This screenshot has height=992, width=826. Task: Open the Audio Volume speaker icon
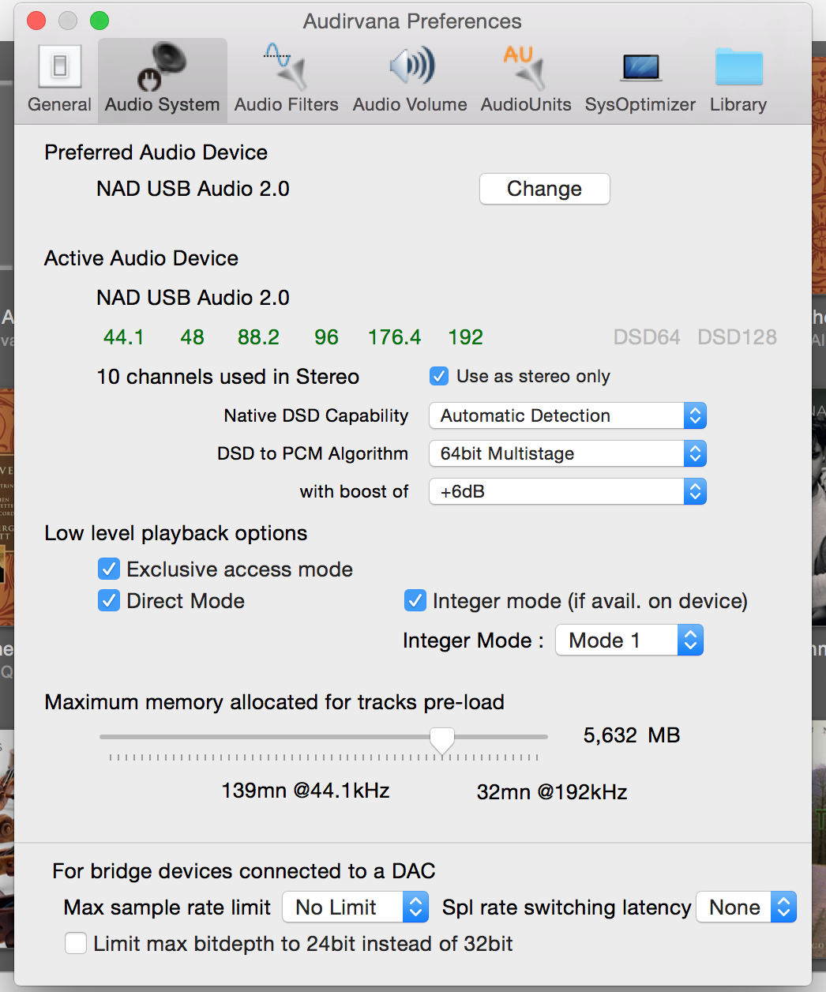click(411, 66)
